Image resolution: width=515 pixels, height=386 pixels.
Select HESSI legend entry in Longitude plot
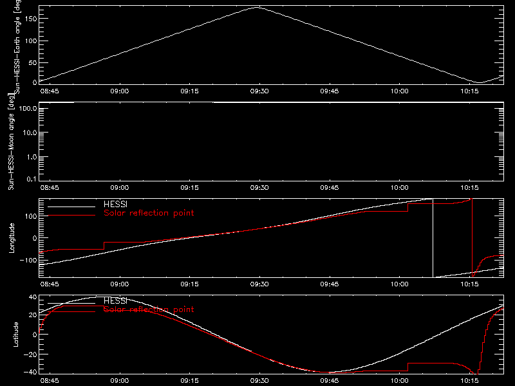tap(115, 204)
